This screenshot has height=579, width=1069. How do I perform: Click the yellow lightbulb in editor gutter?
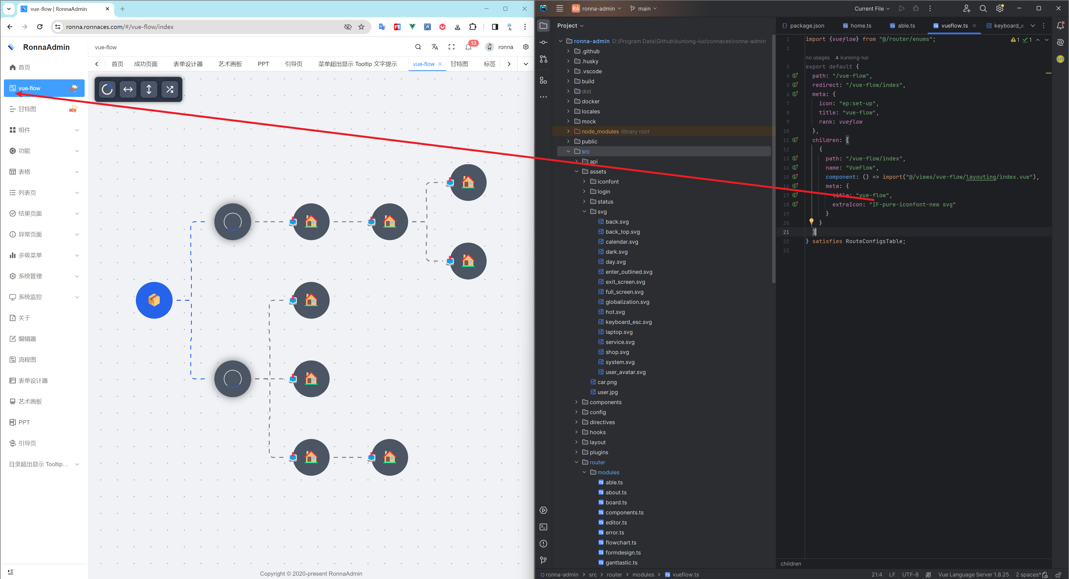pyautogui.click(x=811, y=222)
